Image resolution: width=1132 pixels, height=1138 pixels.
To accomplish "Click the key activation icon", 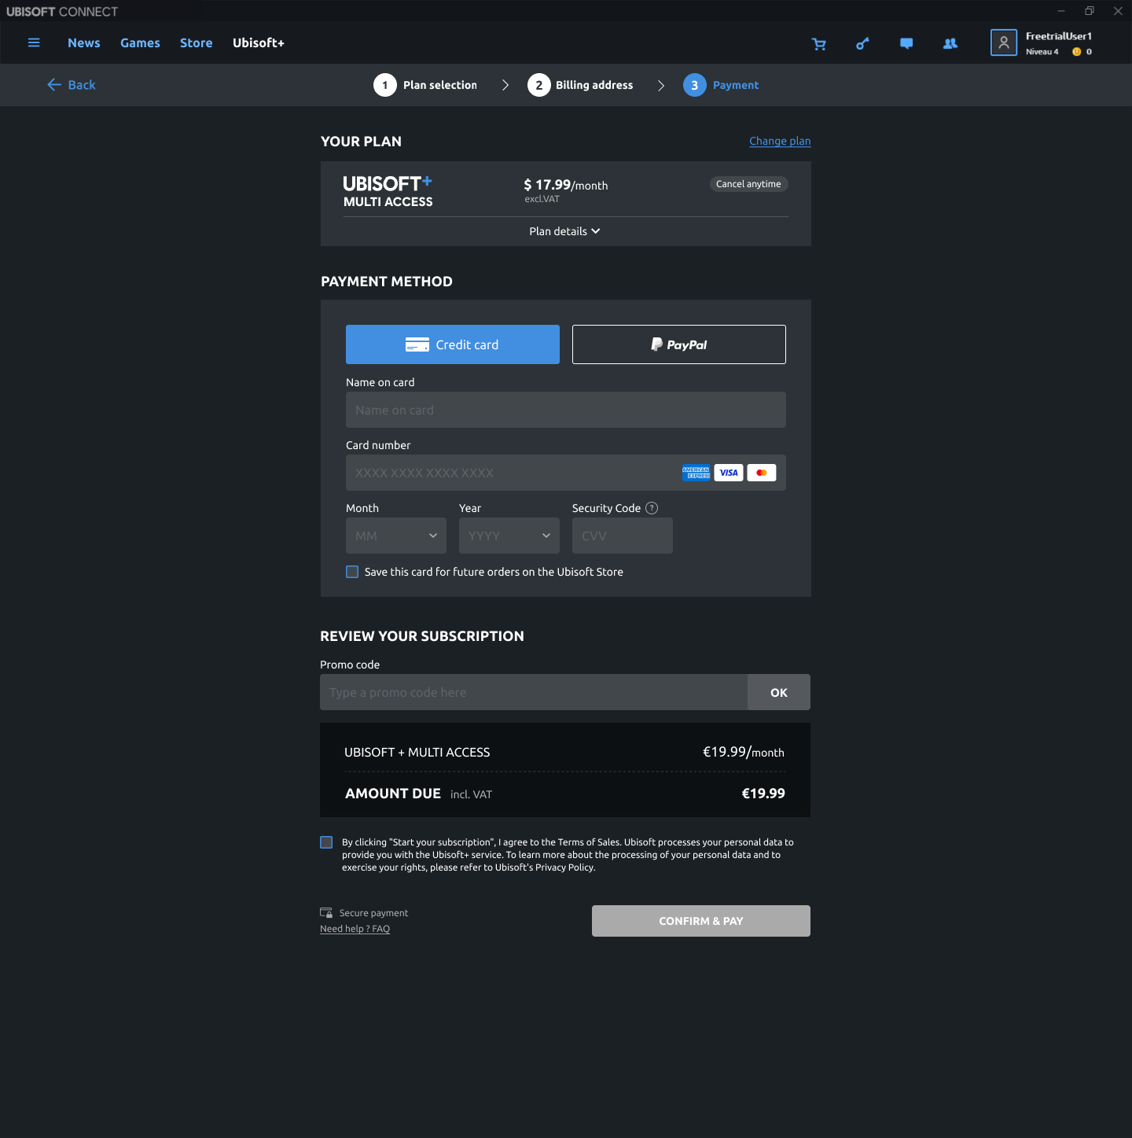I will (x=862, y=44).
